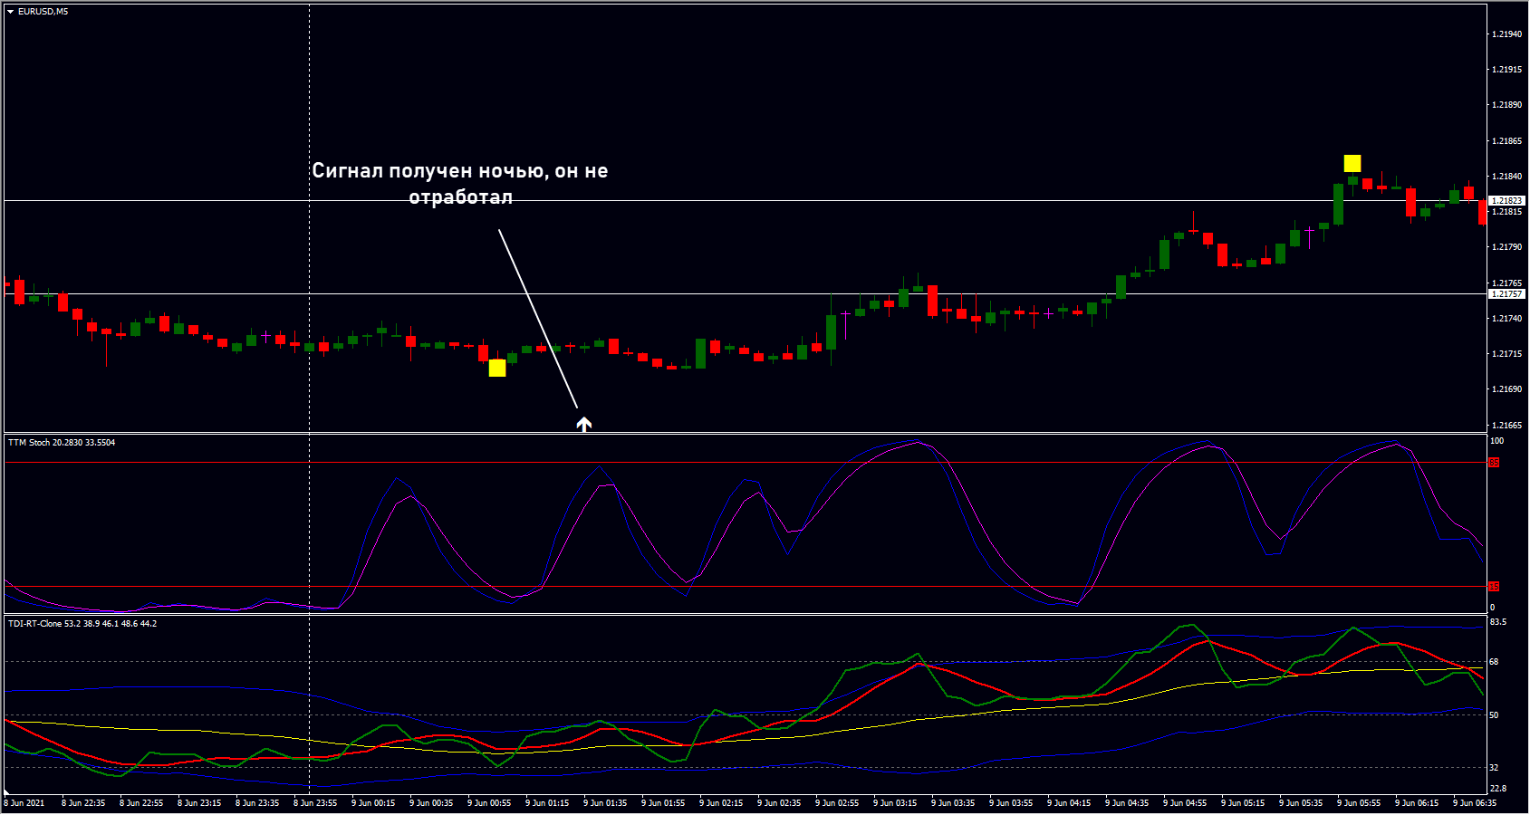This screenshot has width=1530, height=815.
Task: Click the stochastic scale 100 label
Action: [1496, 441]
